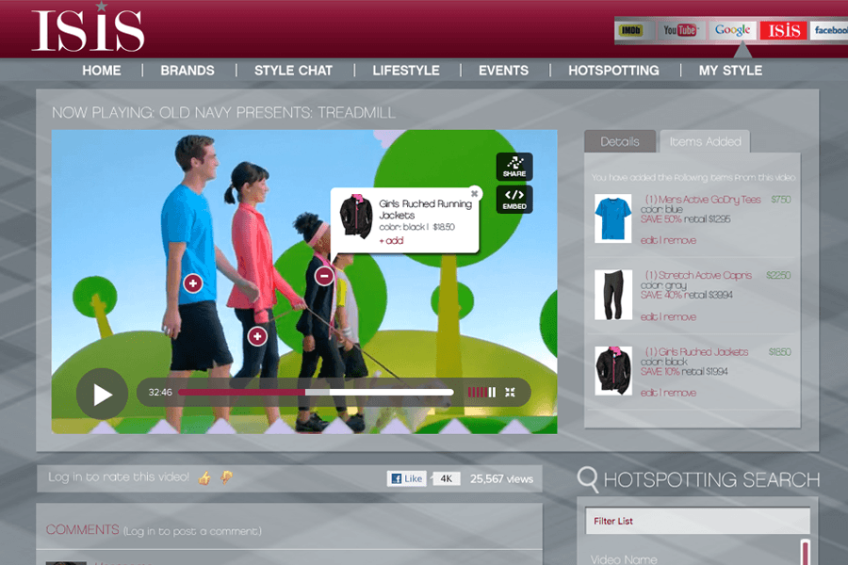
Task: Play the video with the large play button
Action: click(102, 395)
